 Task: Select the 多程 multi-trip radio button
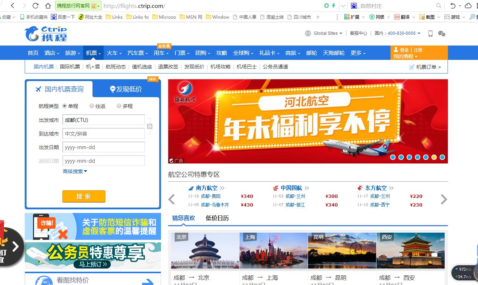click(x=119, y=106)
